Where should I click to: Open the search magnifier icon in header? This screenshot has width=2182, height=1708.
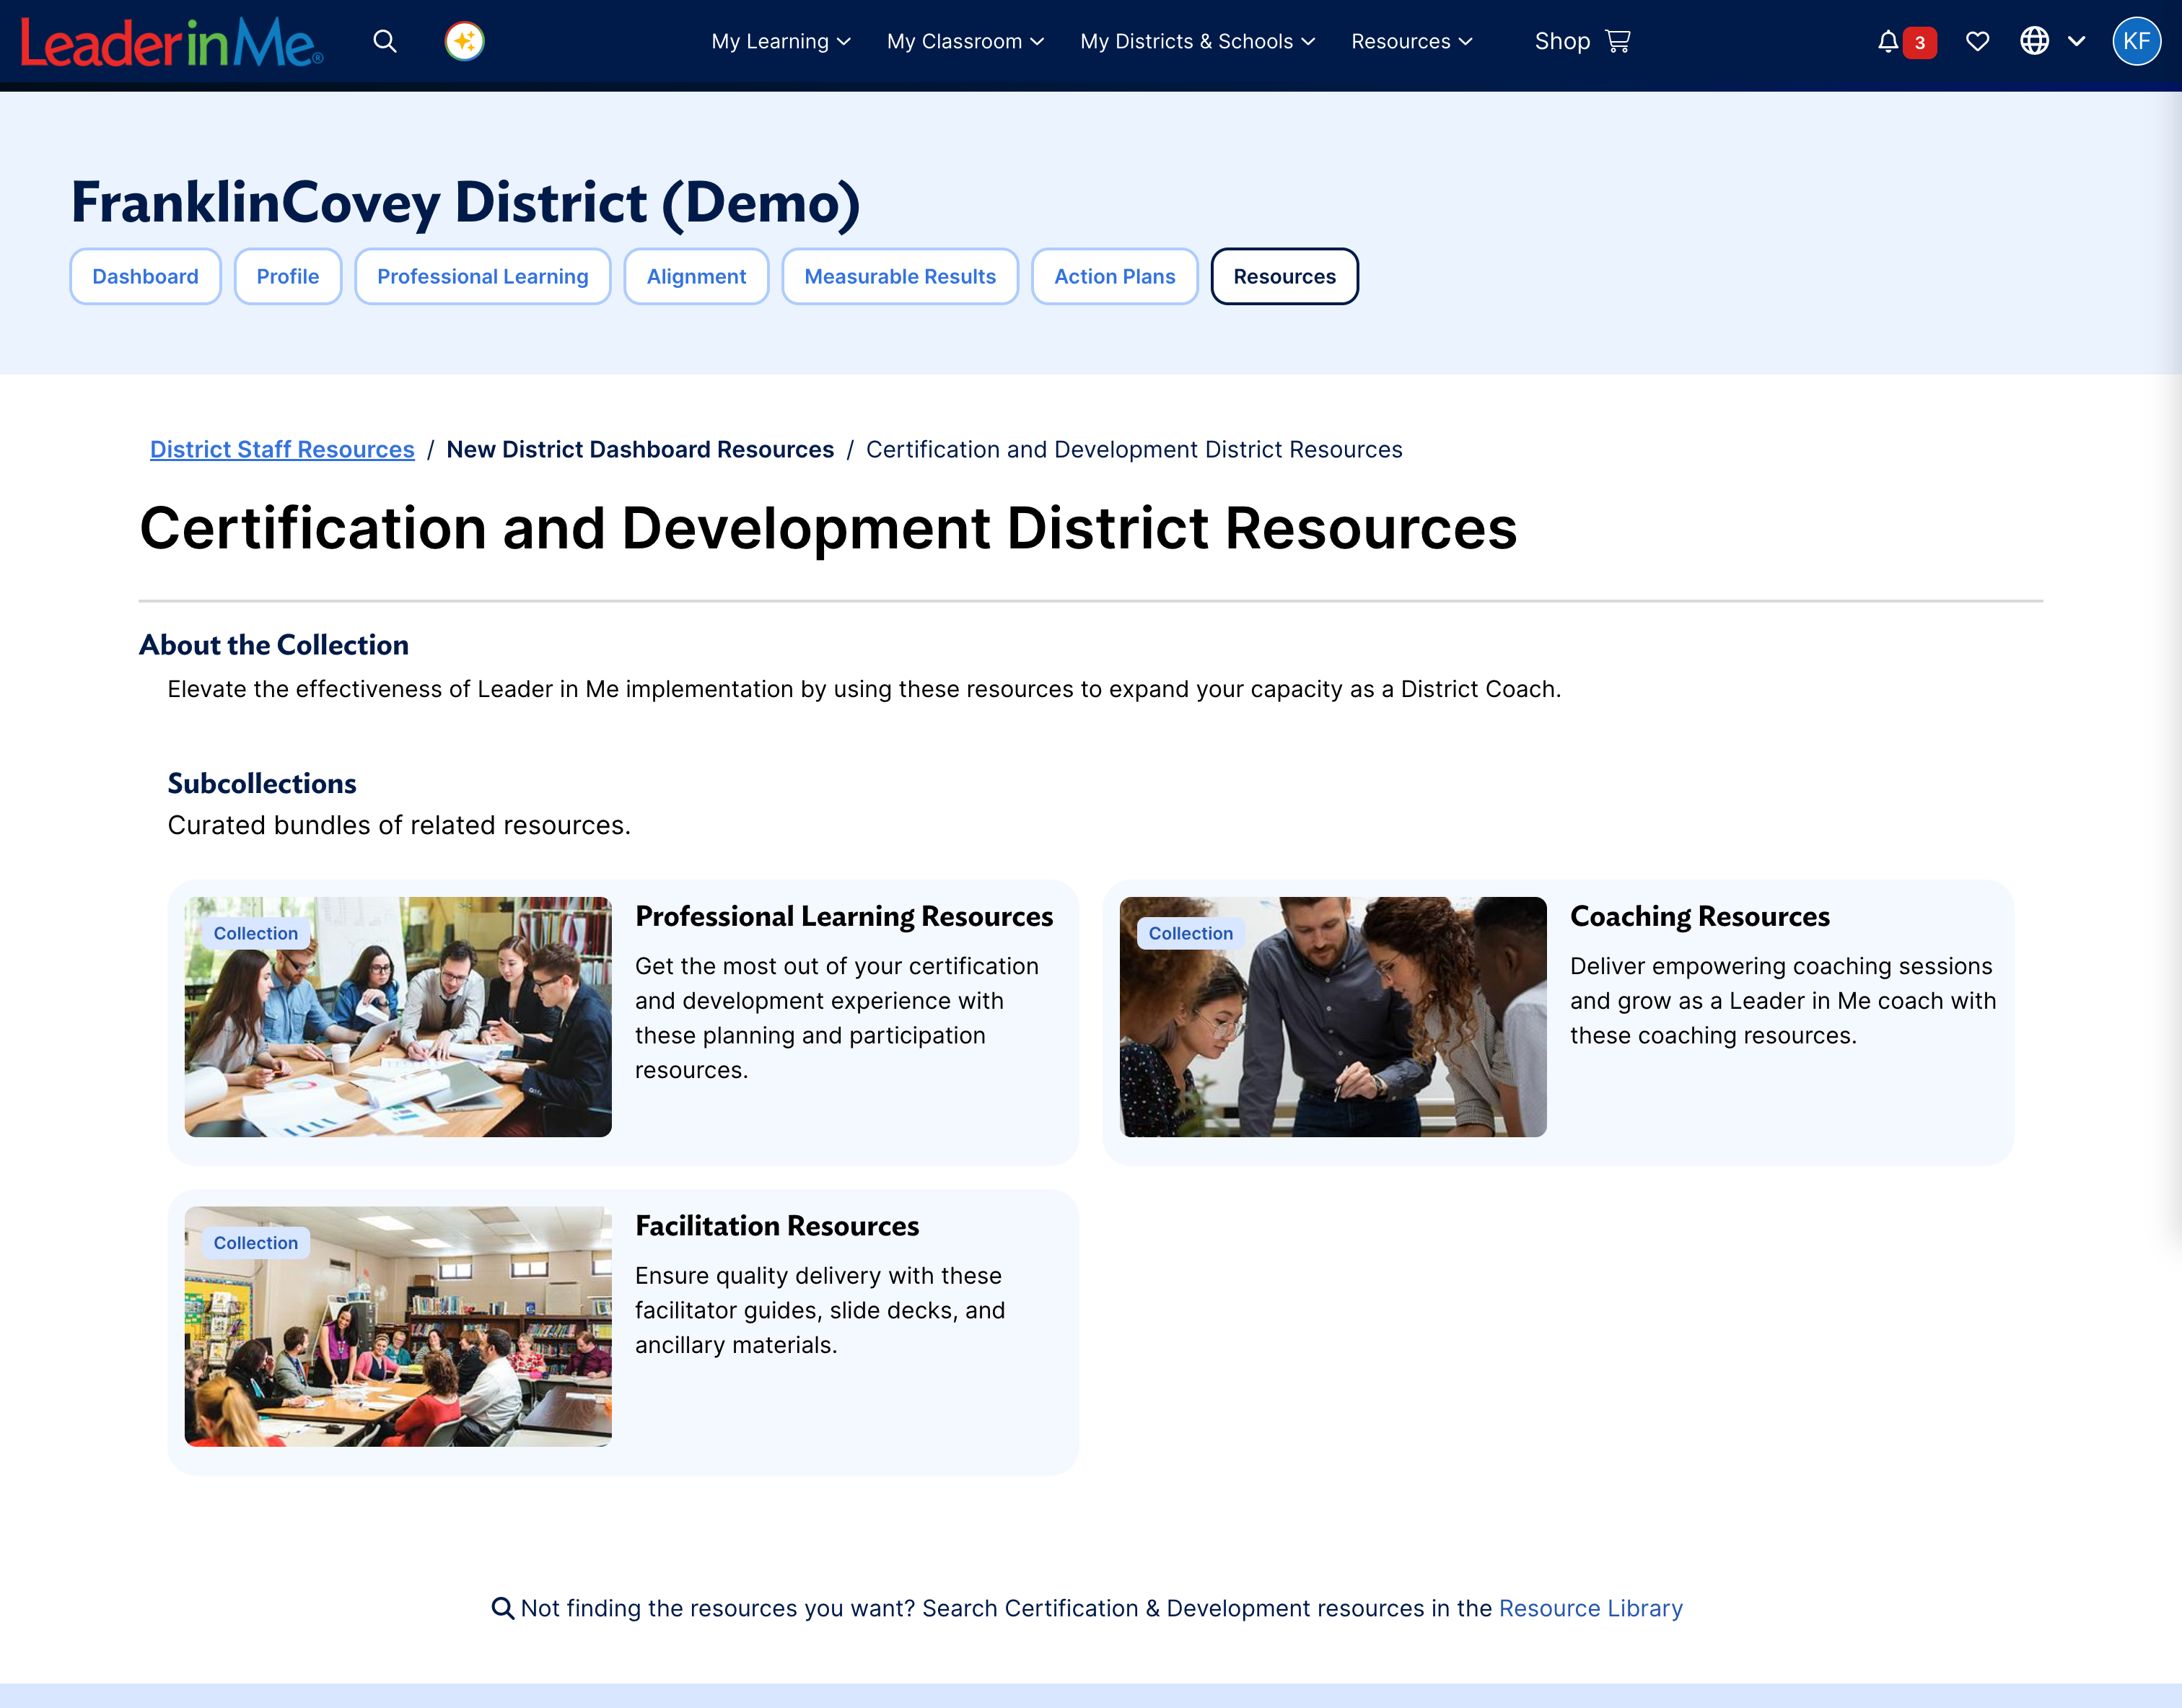(385, 41)
